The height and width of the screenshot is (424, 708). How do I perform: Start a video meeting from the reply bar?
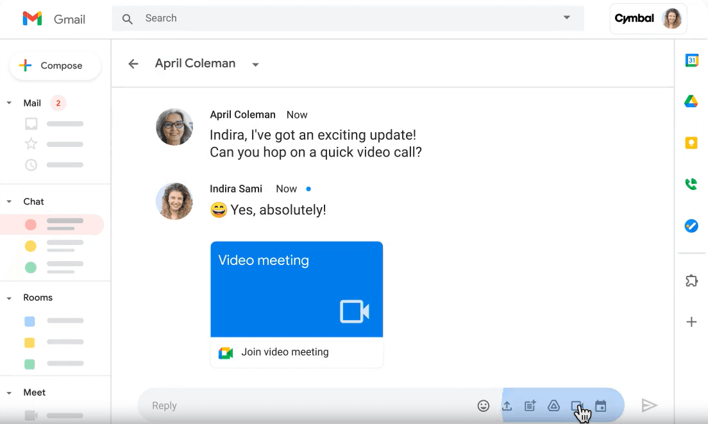point(577,405)
